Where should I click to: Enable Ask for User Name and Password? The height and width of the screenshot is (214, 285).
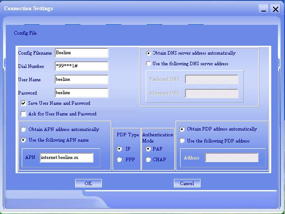coord(24,114)
